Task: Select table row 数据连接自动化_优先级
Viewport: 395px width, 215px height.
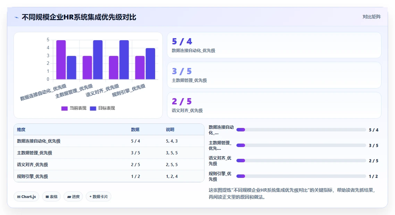Action: pyautogui.click(x=109, y=141)
